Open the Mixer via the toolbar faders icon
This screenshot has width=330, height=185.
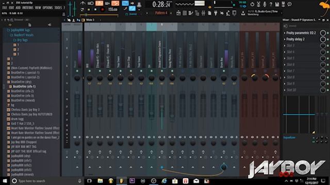click(x=203, y=13)
